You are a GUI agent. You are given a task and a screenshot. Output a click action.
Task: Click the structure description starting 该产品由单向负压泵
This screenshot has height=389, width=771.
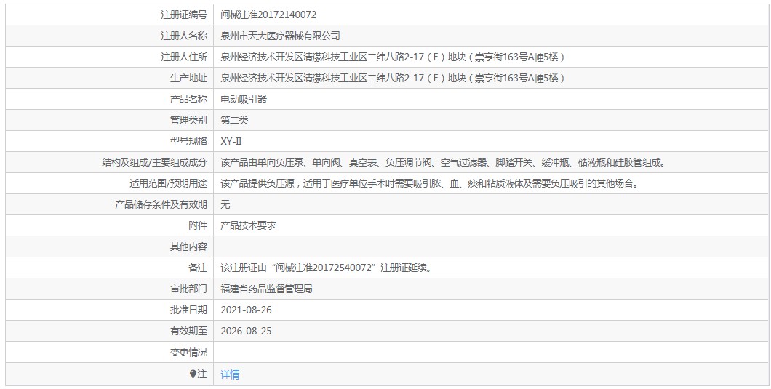pyautogui.click(x=444, y=163)
